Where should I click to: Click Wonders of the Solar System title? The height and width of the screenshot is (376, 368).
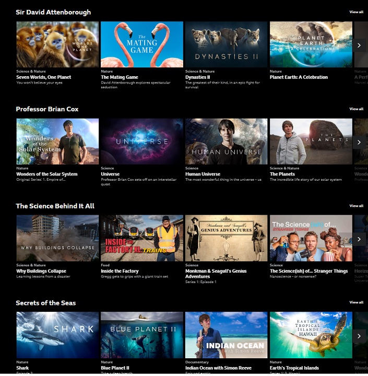click(x=47, y=174)
